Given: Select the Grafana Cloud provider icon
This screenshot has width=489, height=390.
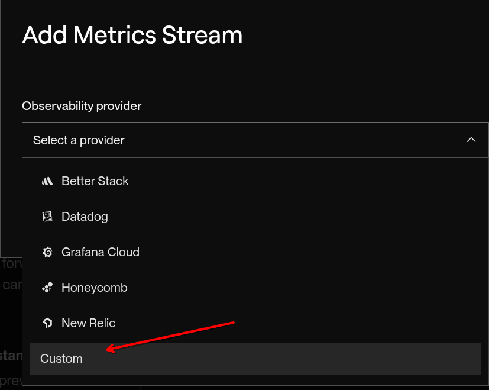Looking at the screenshot, I should (47, 252).
